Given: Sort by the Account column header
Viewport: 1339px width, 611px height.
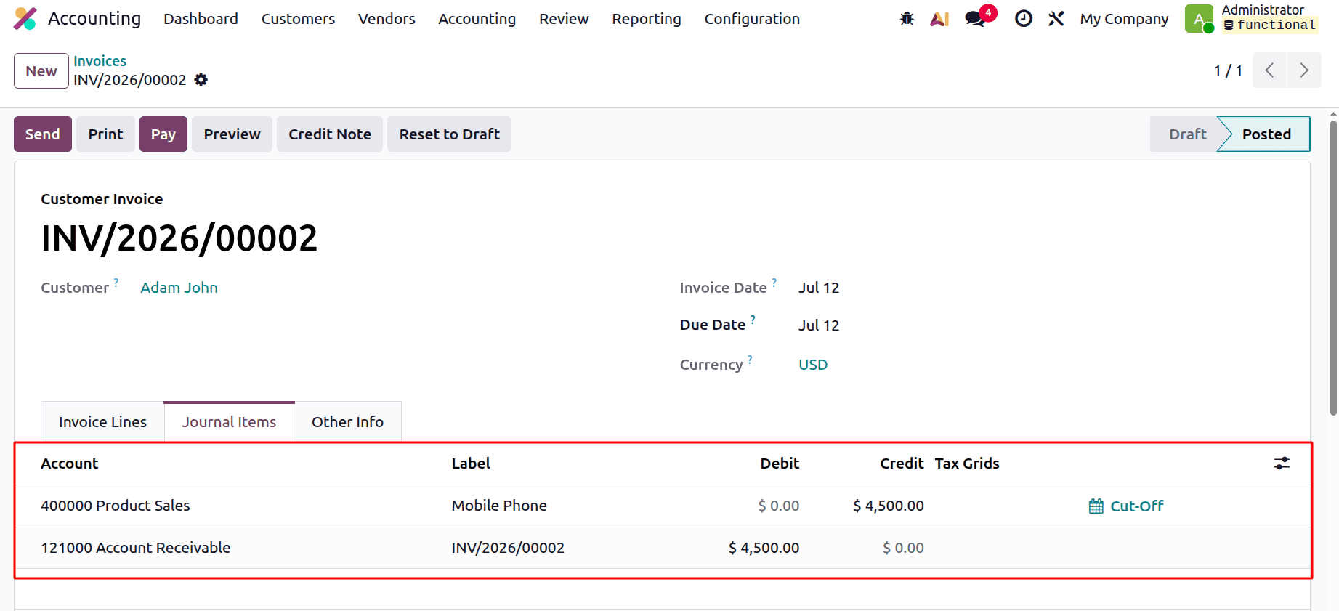Looking at the screenshot, I should click(x=69, y=464).
